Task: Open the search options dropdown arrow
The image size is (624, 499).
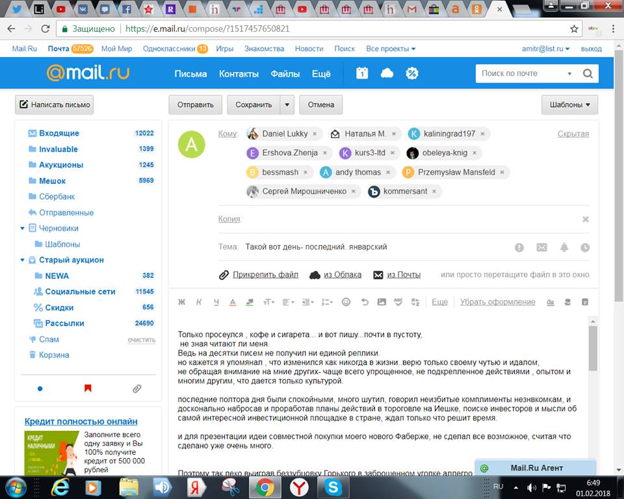Action: (569, 73)
